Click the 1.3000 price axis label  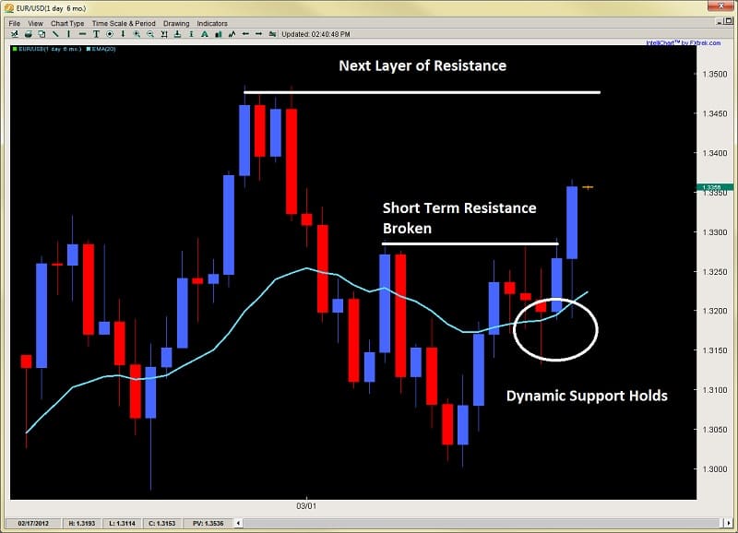click(x=714, y=469)
